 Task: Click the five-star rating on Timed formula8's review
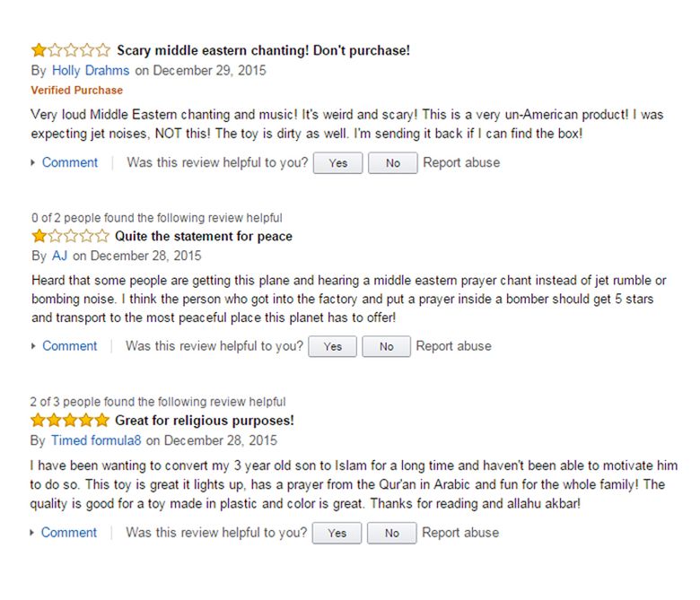pyautogui.click(x=70, y=420)
